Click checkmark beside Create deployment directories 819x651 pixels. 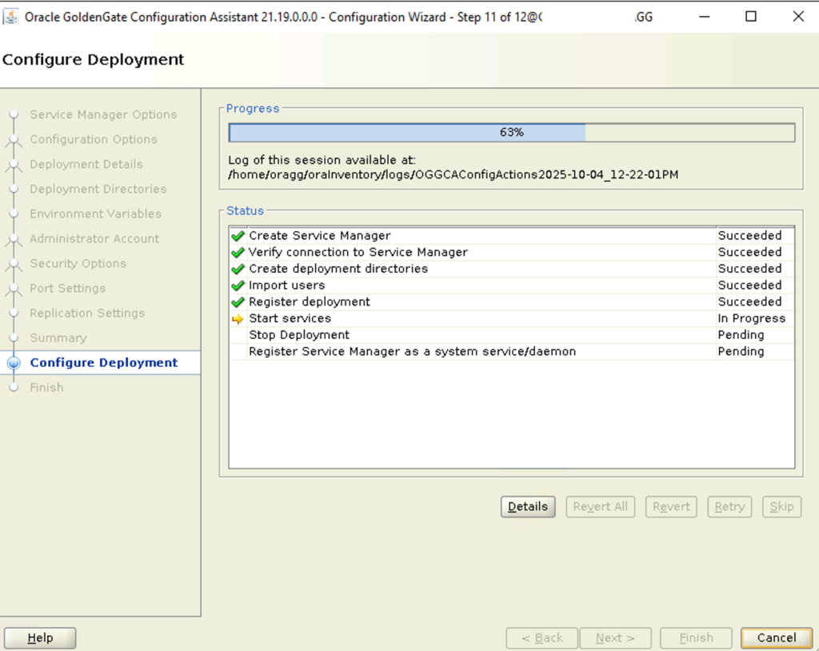click(x=238, y=269)
